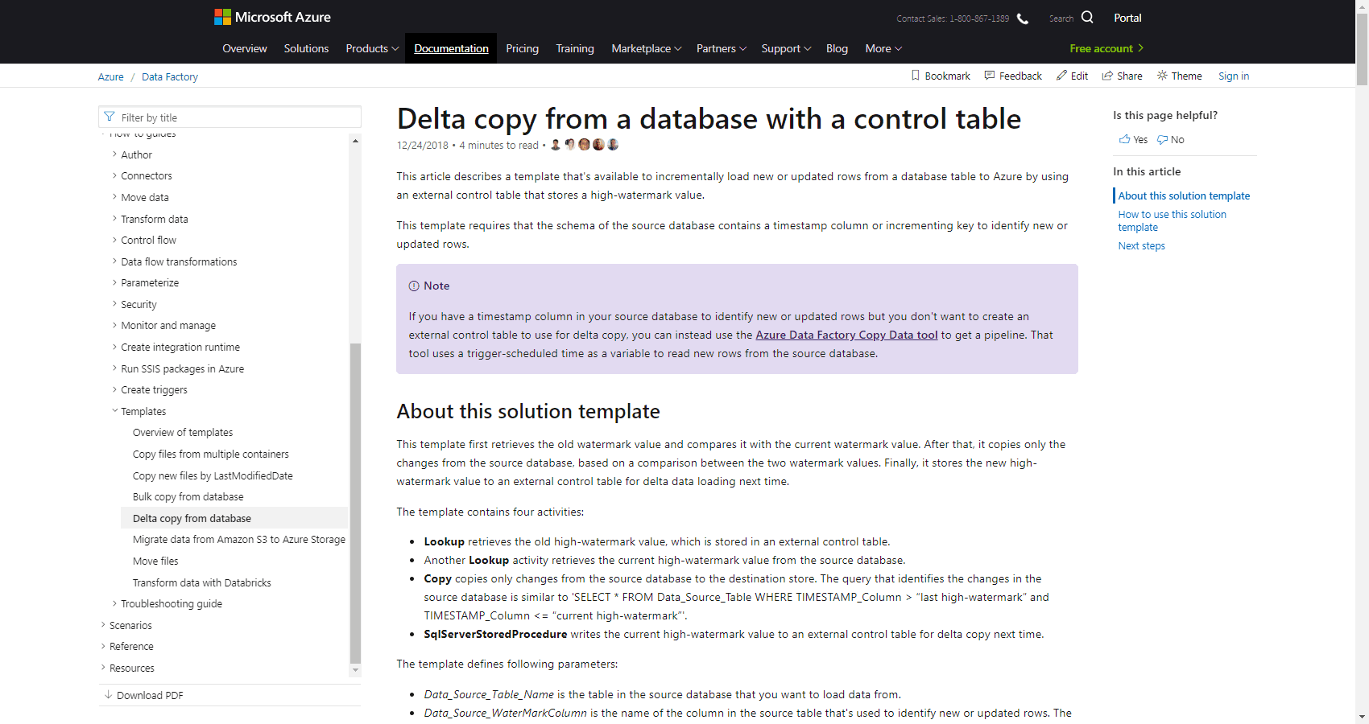Click the sidebar navigation scrollbar thumb
Screen dimensions: 1369x724
coord(355,499)
